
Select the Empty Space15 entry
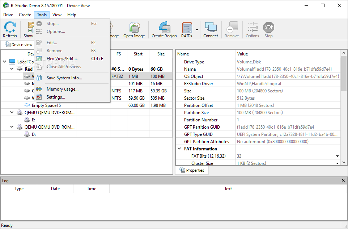46,105
